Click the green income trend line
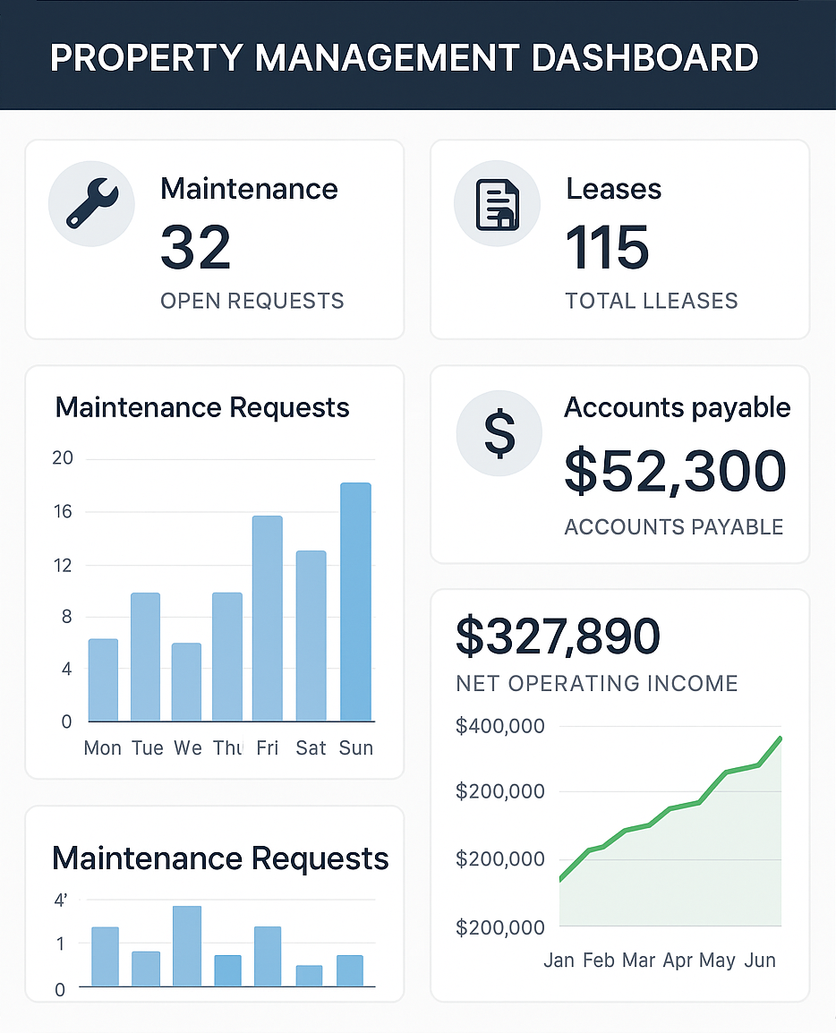The height and width of the screenshot is (1033, 836). point(670,807)
